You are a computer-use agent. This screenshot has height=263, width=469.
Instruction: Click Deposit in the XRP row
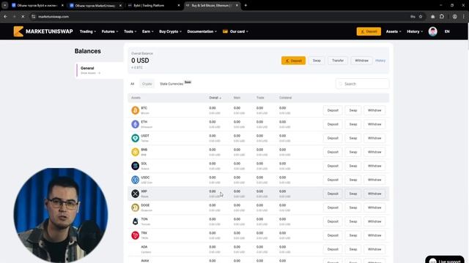(x=333, y=194)
